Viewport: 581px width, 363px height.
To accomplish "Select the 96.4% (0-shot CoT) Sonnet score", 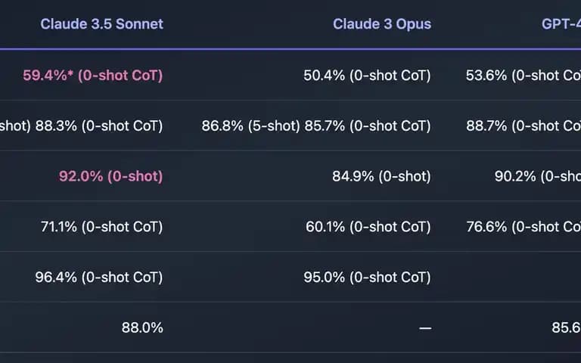I will click(x=99, y=277).
